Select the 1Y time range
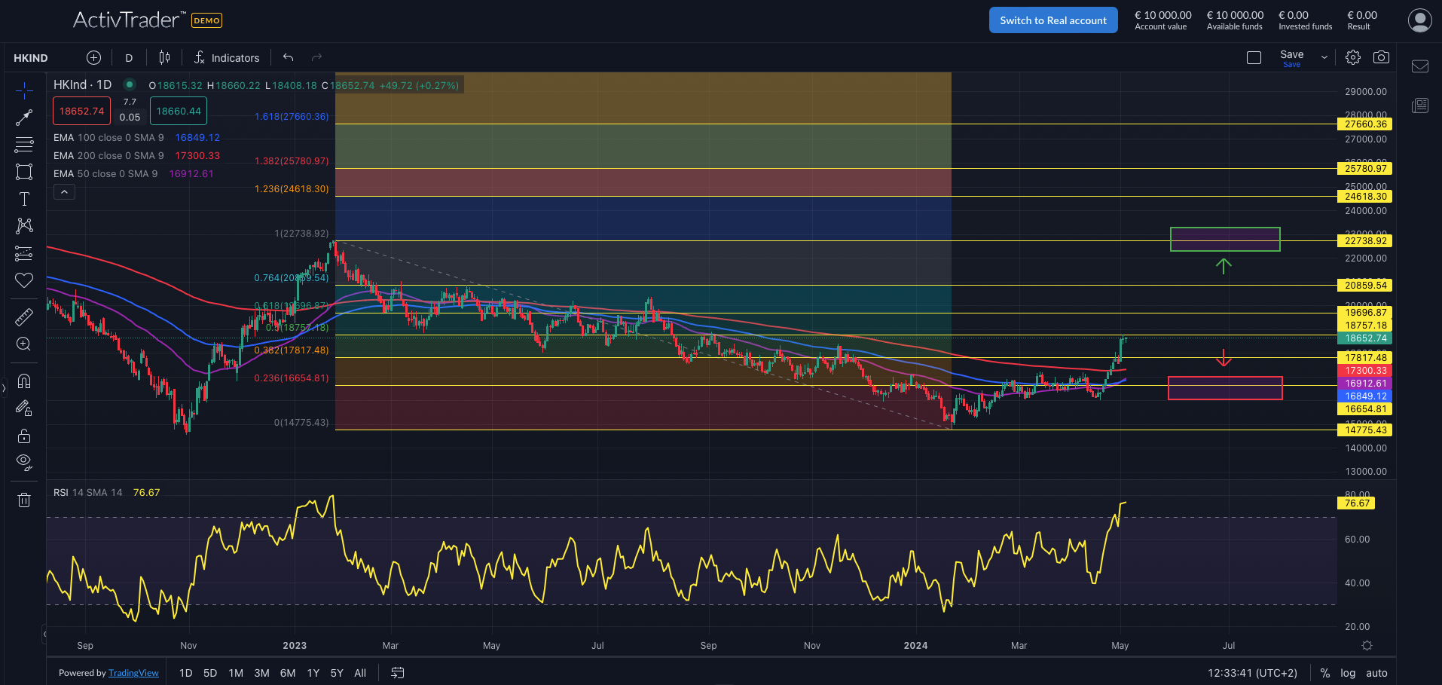 pos(313,673)
